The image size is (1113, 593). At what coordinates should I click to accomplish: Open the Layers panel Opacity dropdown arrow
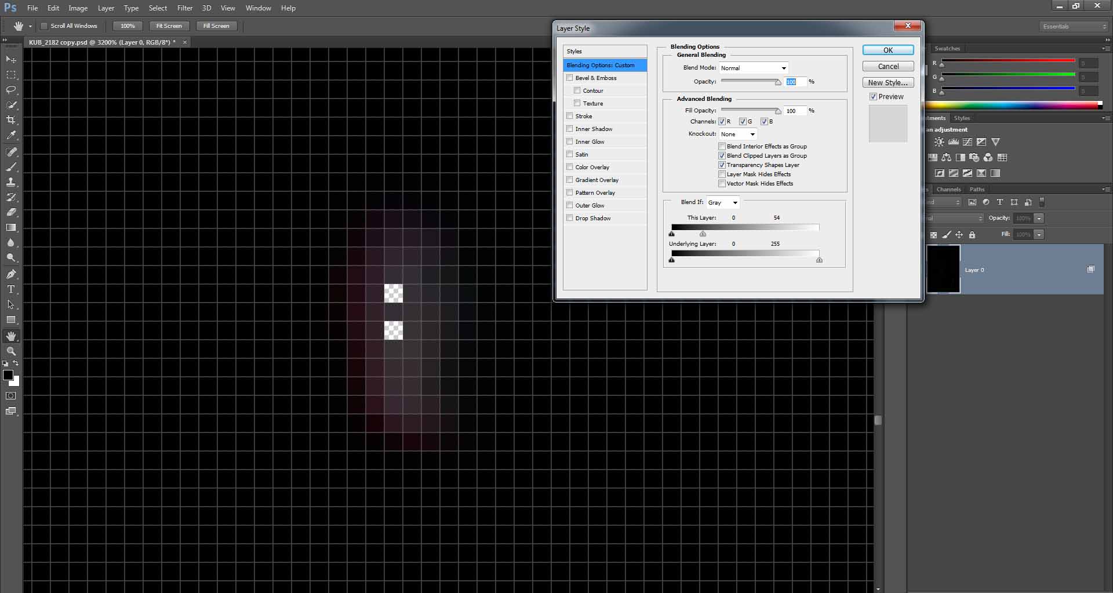click(1039, 219)
